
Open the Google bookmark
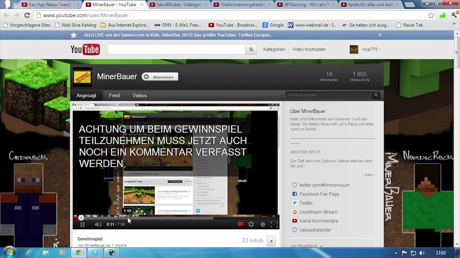pos(273,25)
